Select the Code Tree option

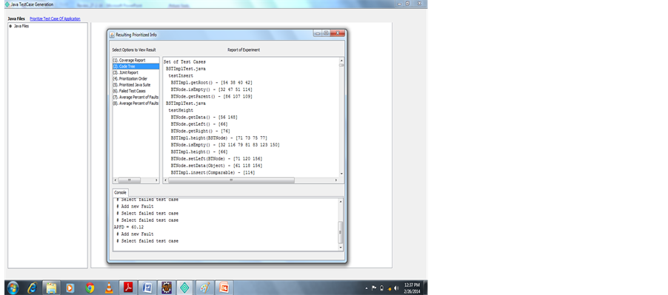pos(136,67)
